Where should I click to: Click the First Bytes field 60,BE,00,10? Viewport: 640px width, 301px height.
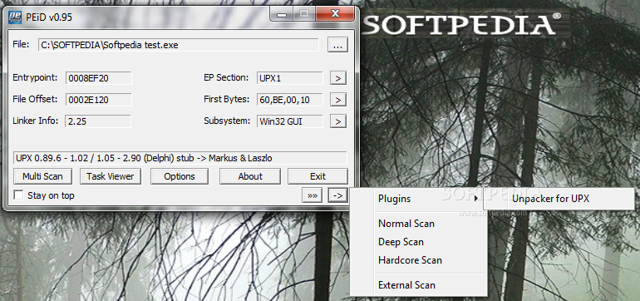[290, 99]
